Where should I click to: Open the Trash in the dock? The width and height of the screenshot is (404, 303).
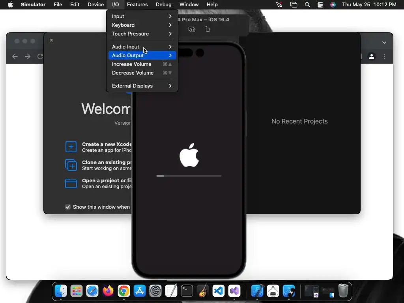point(343,291)
